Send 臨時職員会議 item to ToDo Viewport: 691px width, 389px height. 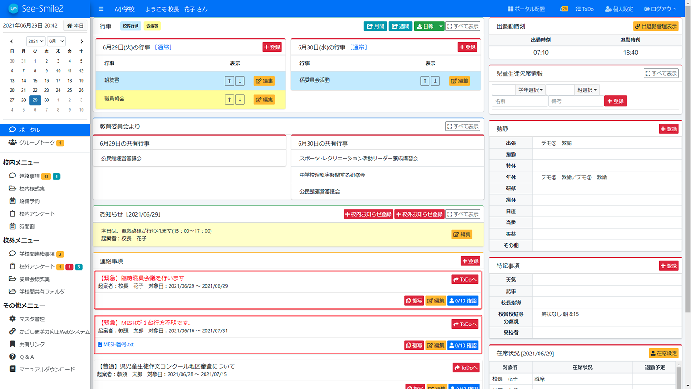[465, 279]
